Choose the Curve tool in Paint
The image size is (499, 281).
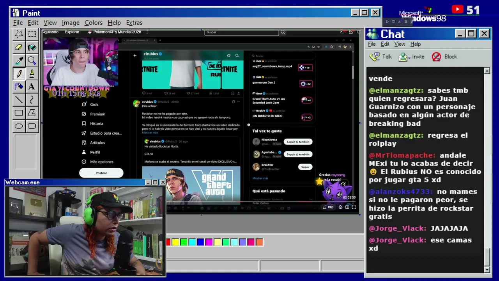coord(32,100)
